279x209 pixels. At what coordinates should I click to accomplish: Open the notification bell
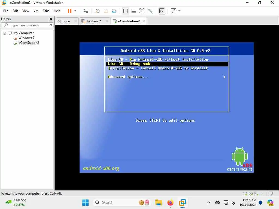(260, 202)
